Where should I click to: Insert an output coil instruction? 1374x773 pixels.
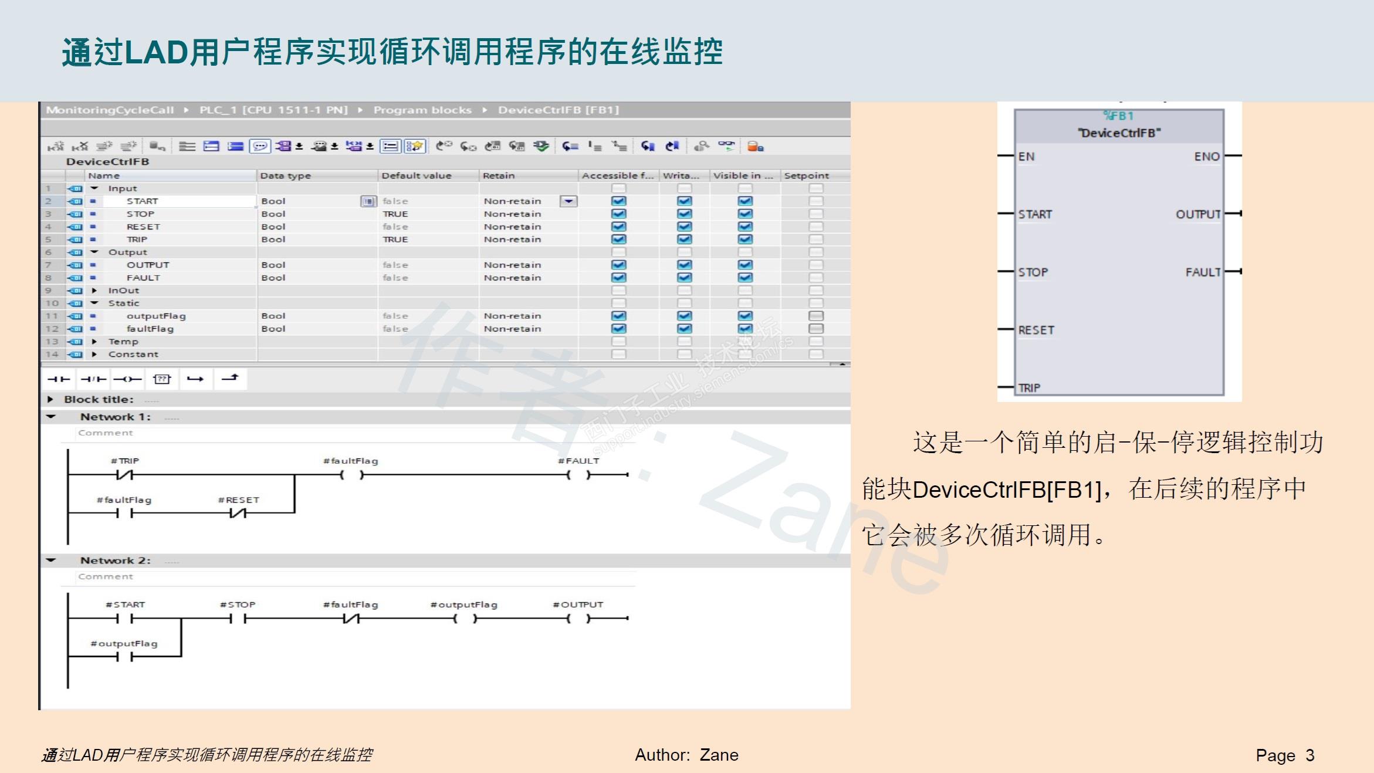tap(127, 379)
